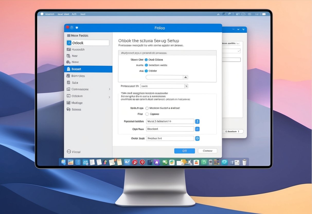
Task: Select the Sala item in the sidebar
Action: click(x=75, y=82)
